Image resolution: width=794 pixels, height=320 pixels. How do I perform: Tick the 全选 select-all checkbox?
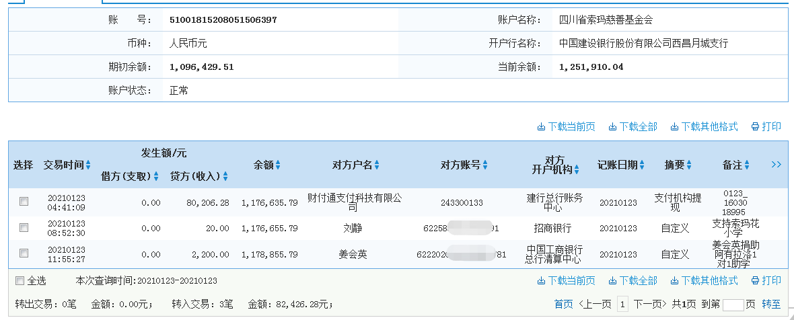pos(20,280)
